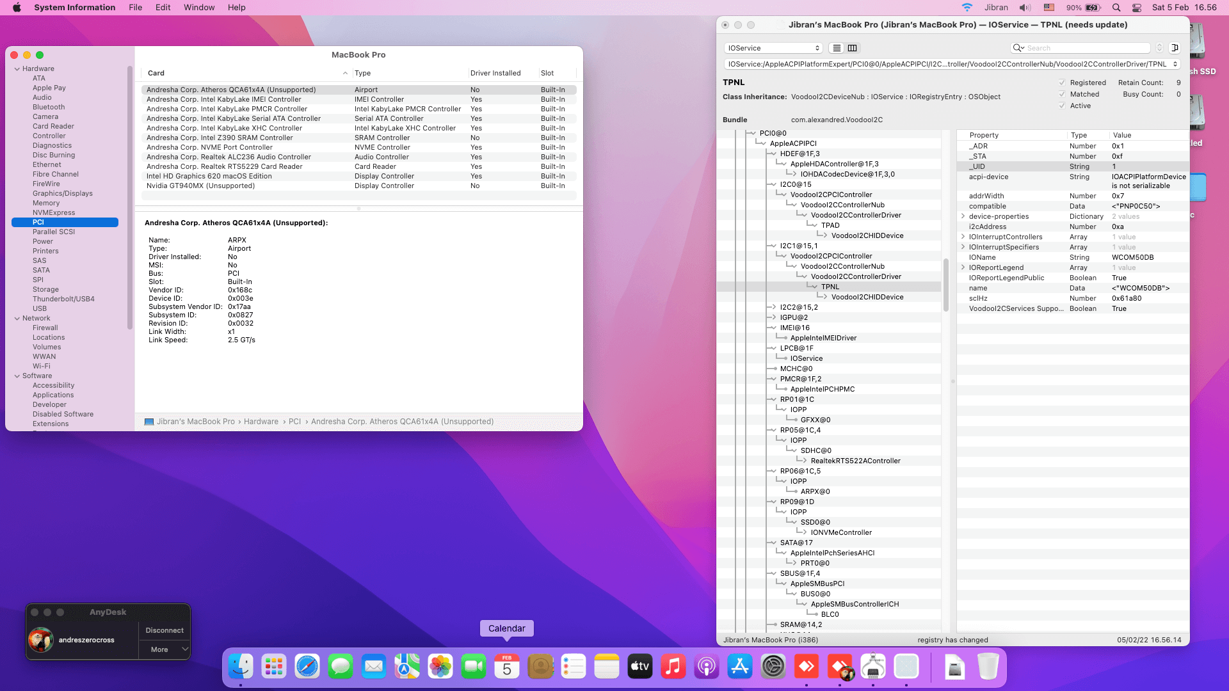Open the File menu
The width and height of the screenshot is (1229, 691).
pyautogui.click(x=135, y=8)
